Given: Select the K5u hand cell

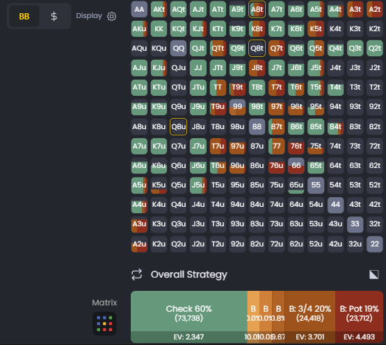Looking at the screenshot, I should [159, 185].
